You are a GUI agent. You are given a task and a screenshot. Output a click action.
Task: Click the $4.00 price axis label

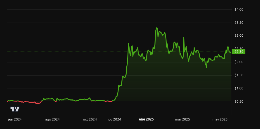[x=239, y=9]
